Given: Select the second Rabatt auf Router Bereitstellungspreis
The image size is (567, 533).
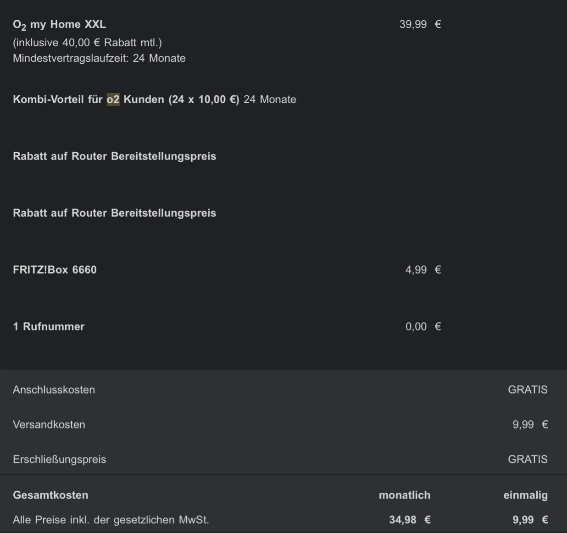Looking at the screenshot, I should (x=114, y=213).
